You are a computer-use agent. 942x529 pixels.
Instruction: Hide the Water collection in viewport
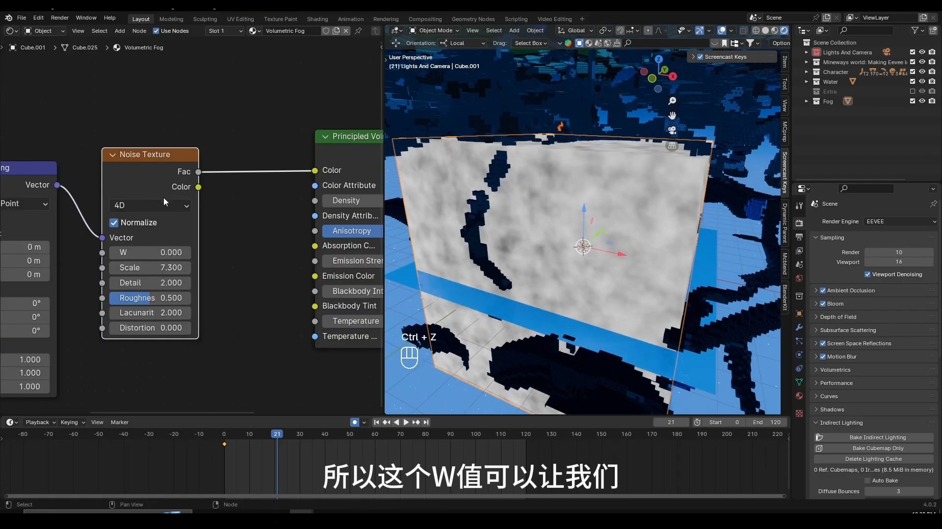[x=922, y=82]
